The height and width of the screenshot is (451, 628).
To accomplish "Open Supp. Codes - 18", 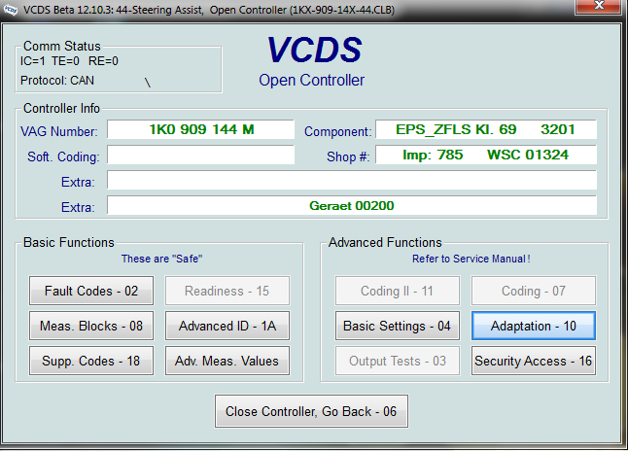I will pyautogui.click(x=91, y=361).
